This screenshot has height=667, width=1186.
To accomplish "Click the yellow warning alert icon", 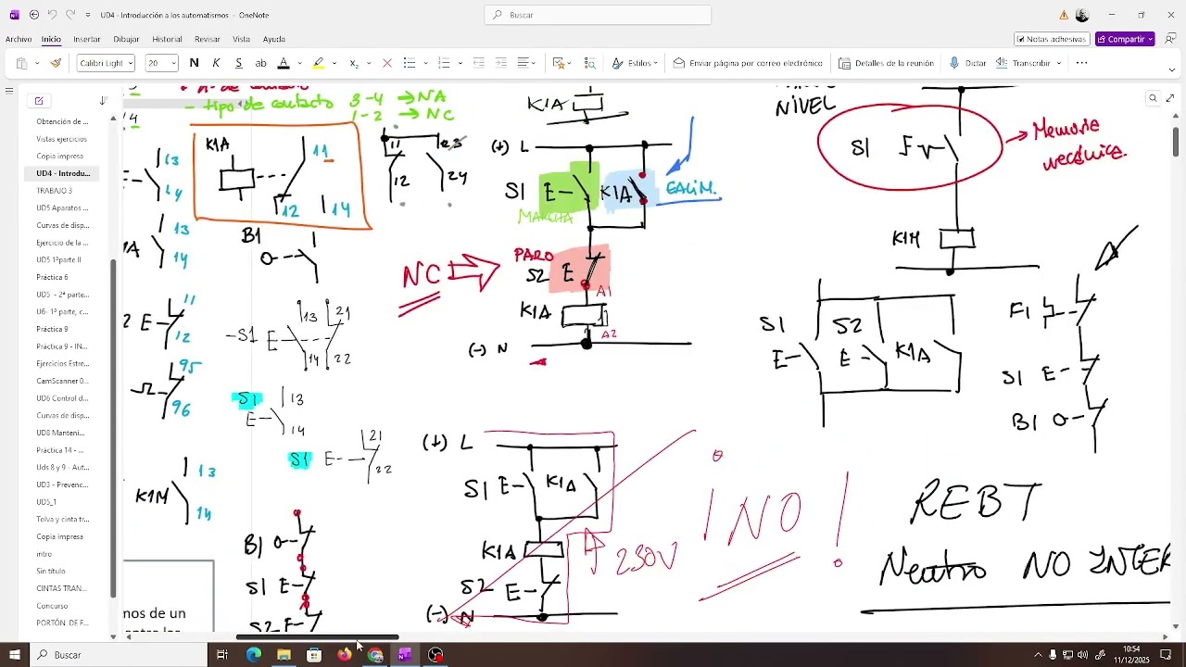I will pyautogui.click(x=1064, y=15).
